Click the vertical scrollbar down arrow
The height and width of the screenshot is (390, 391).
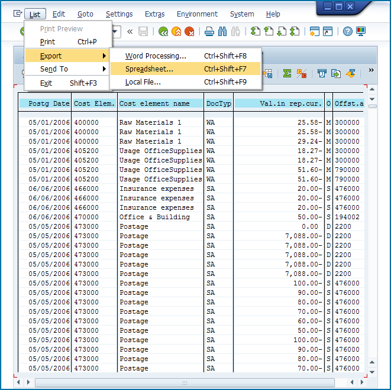373,363
